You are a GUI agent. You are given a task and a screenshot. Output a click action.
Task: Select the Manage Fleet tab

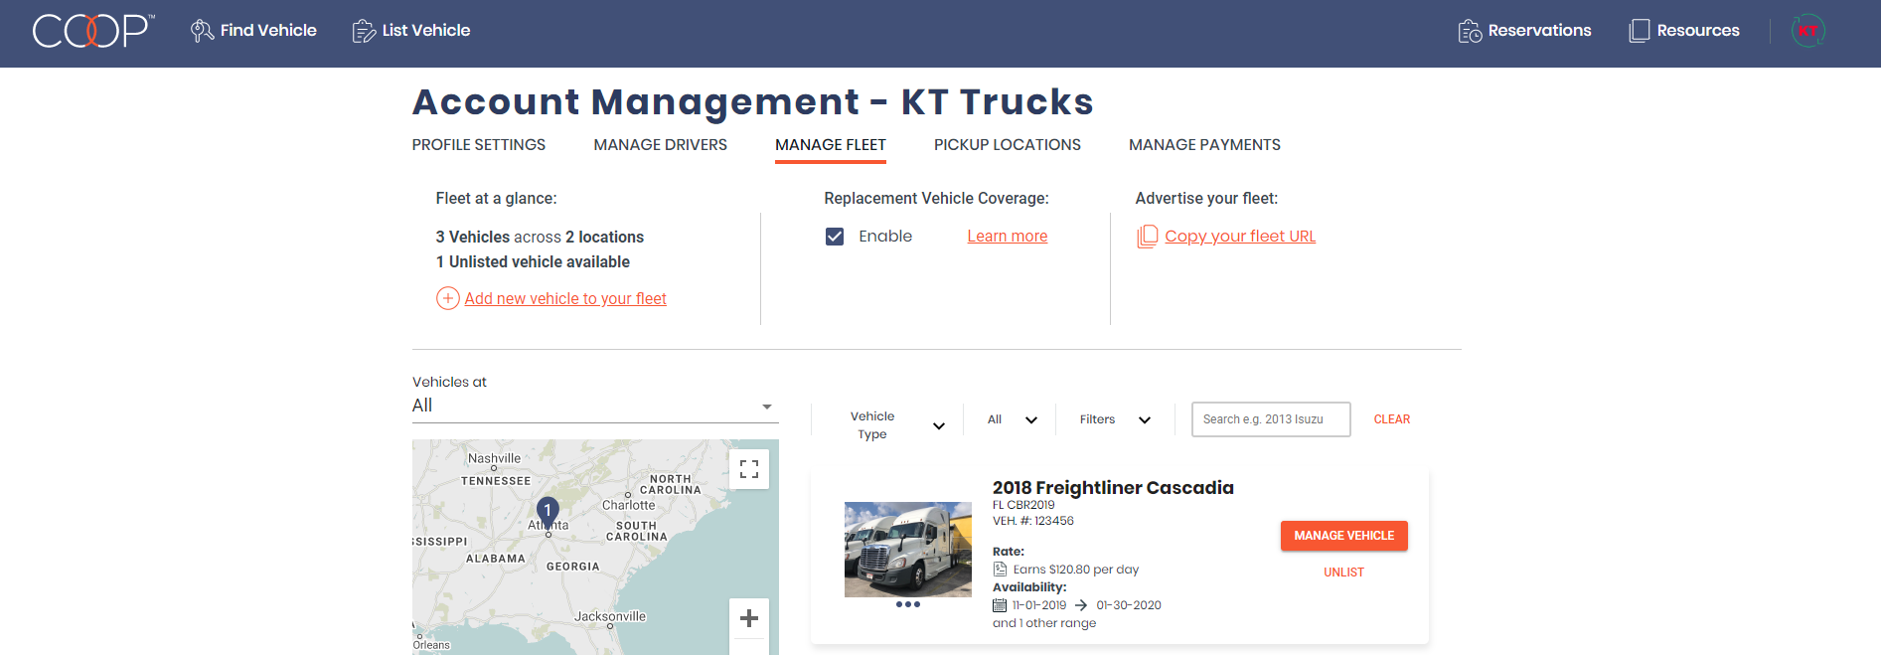[831, 145]
